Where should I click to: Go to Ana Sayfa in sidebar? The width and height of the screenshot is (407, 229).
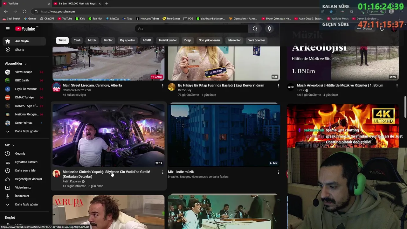click(24, 41)
